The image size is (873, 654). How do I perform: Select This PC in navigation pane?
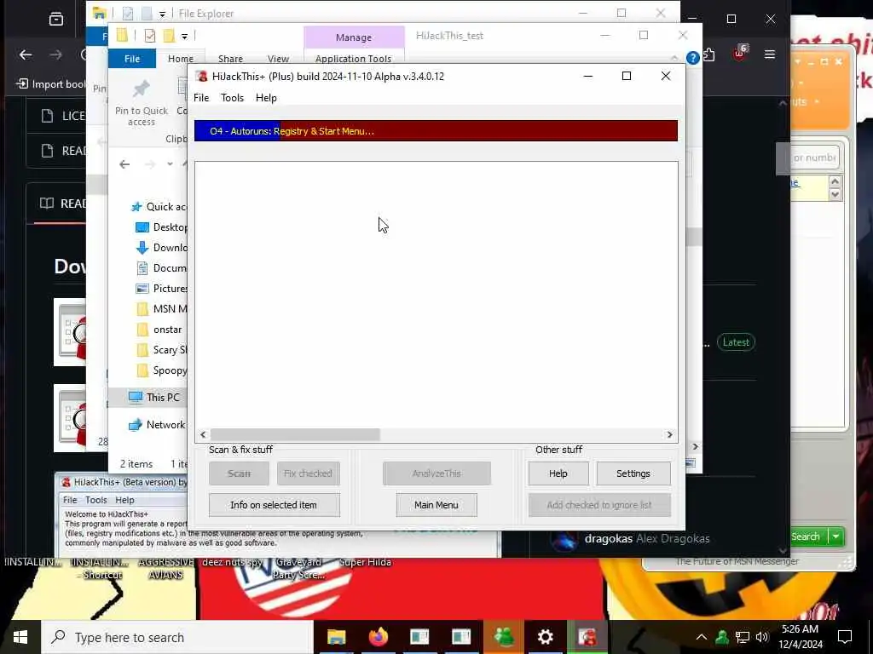coord(154,397)
